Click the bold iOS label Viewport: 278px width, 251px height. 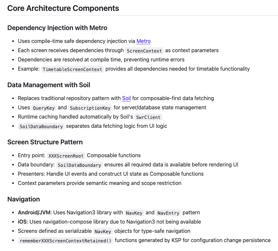tap(22, 222)
